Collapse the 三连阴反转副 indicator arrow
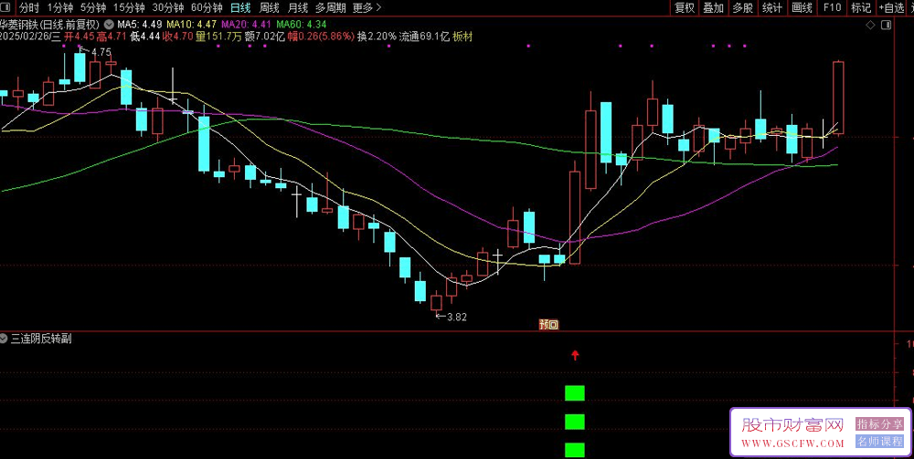 tap(5, 339)
